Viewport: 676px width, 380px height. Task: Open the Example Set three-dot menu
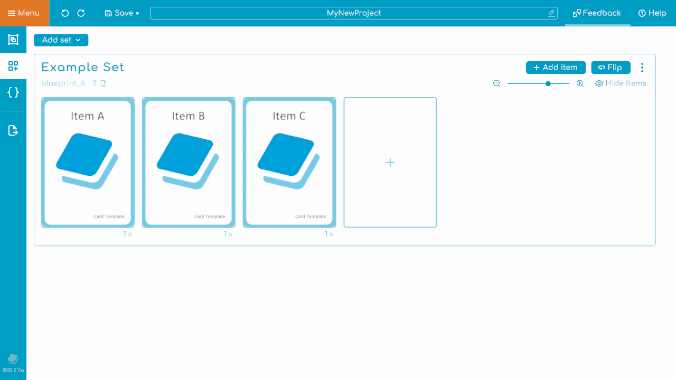point(642,68)
